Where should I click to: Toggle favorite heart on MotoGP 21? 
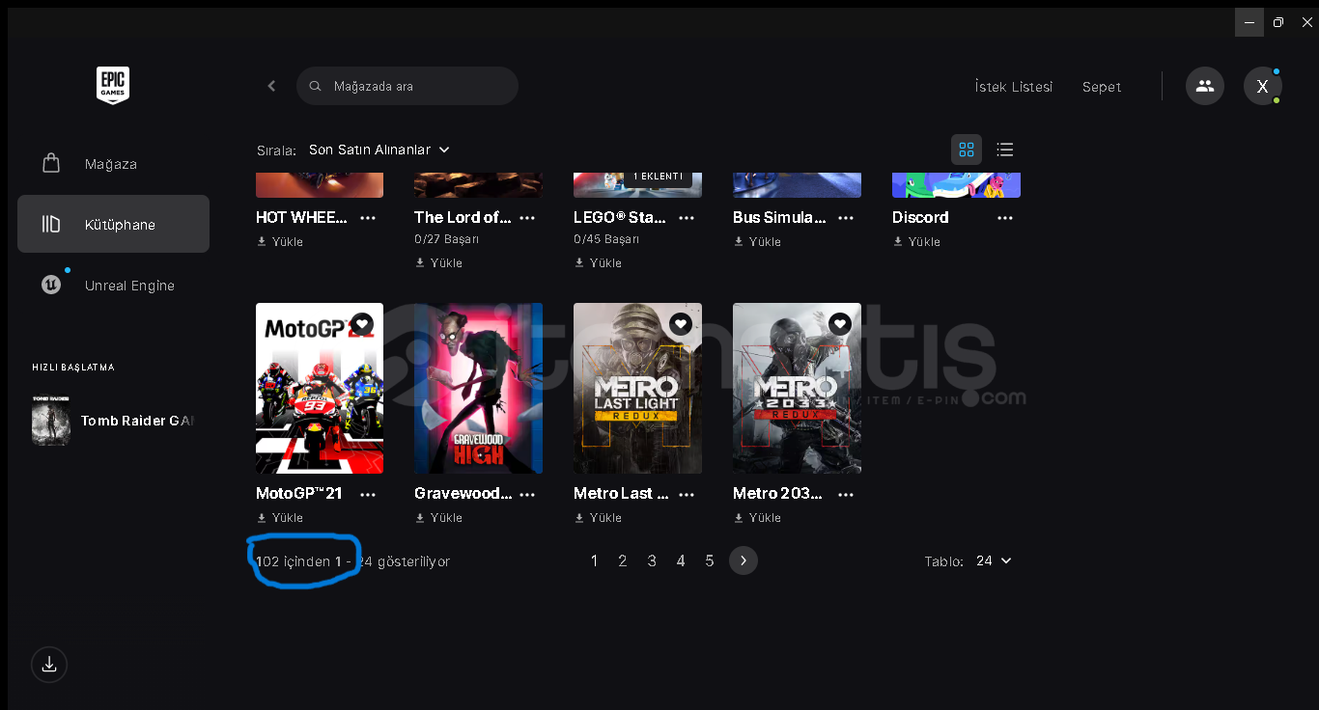[362, 324]
